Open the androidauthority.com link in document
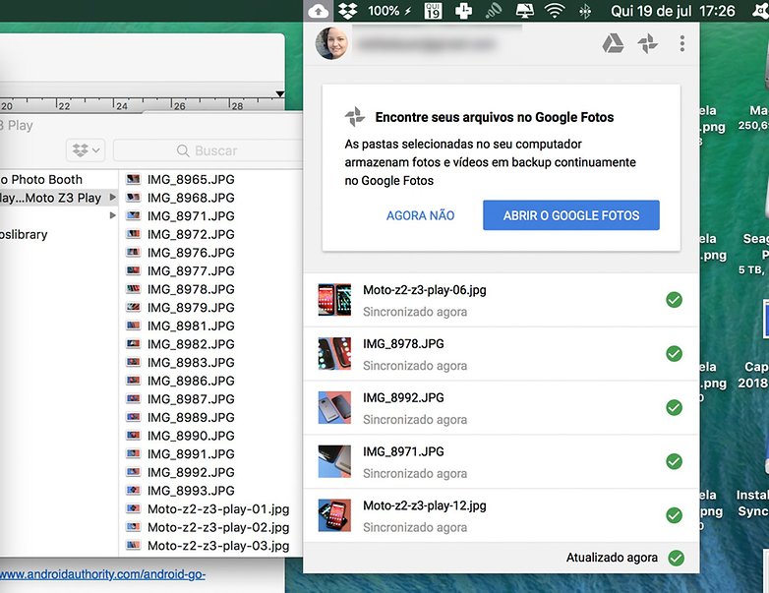Viewport: 769px width, 593px height. 102,574
